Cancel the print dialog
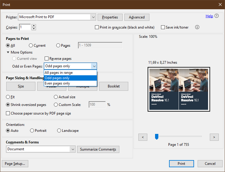Screen dimensions: 225x172 point(210,164)
